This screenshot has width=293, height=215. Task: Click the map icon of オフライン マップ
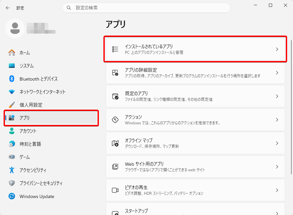point(115,143)
